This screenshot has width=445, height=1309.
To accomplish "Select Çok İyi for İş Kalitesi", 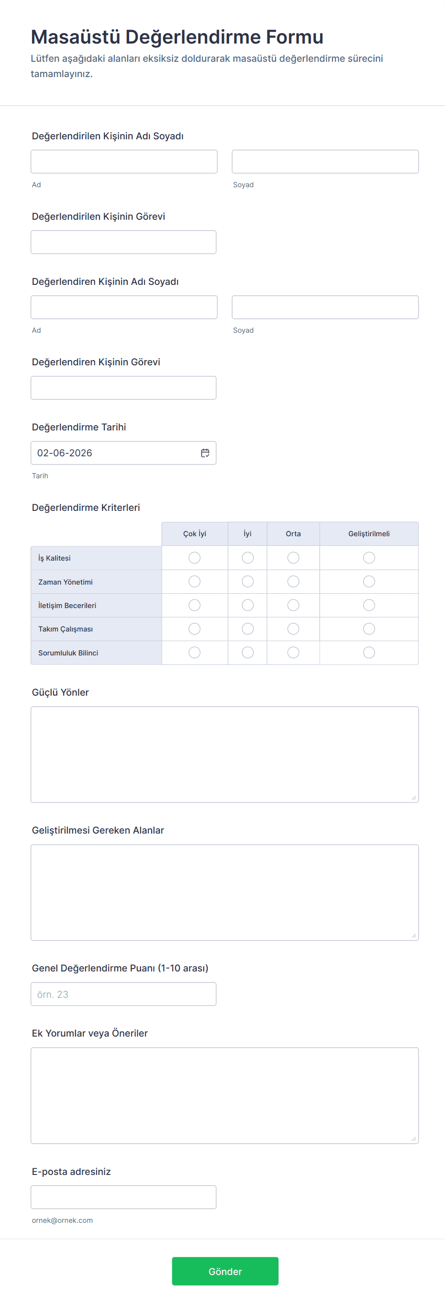I will click(x=195, y=557).
